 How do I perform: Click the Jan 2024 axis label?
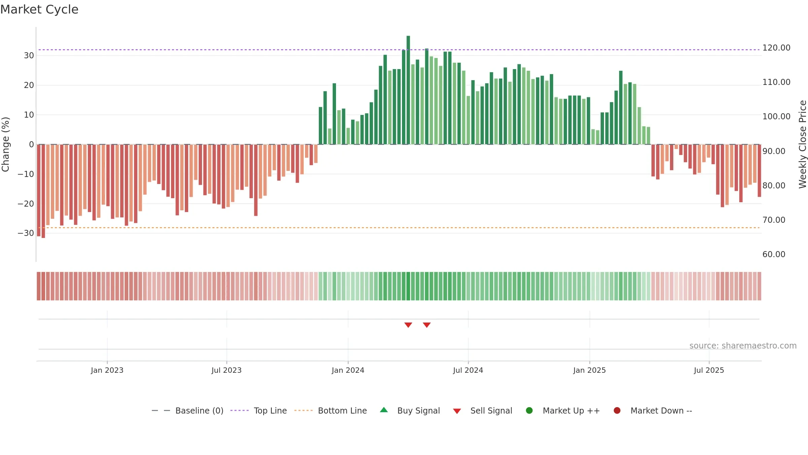[x=348, y=370]
